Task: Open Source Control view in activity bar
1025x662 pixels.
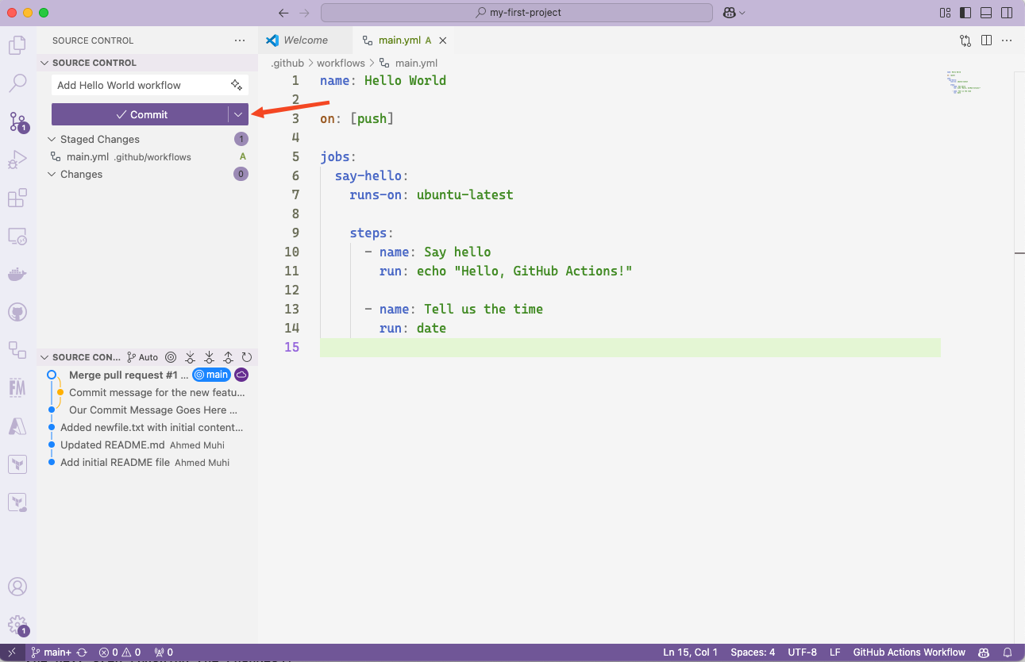Action: [x=17, y=121]
